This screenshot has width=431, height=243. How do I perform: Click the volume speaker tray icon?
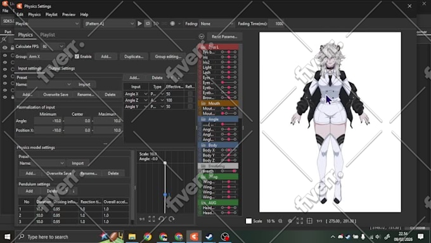tap(378, 237)
